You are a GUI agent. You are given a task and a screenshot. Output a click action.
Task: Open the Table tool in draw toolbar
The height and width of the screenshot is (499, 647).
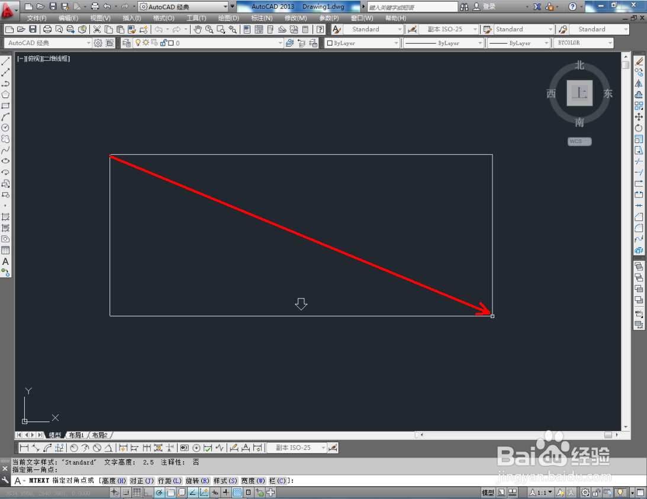[5, 250]
